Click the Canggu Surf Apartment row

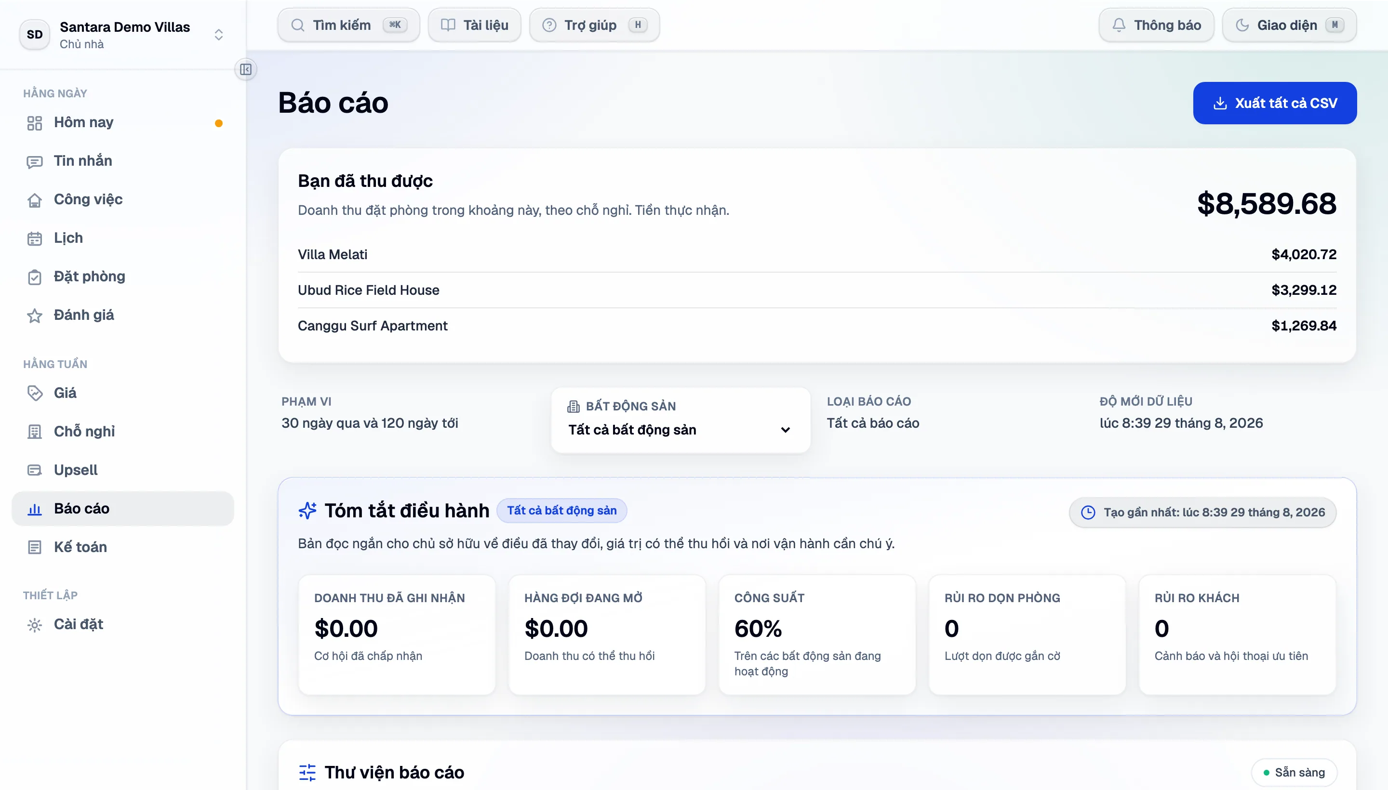pyautogui.click(x=817, y=326)
